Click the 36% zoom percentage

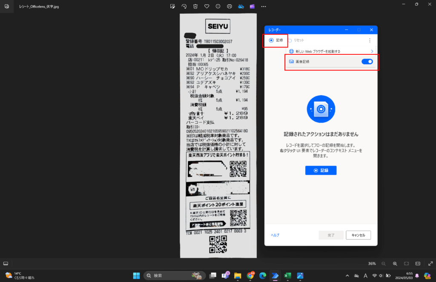[372, 263]
